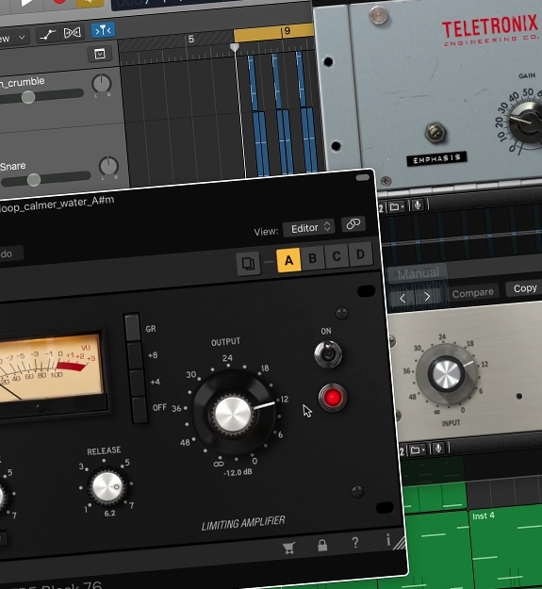Open the shopping cart icon
The height and width of the screenshot is (589, 542).
point(288,548)
